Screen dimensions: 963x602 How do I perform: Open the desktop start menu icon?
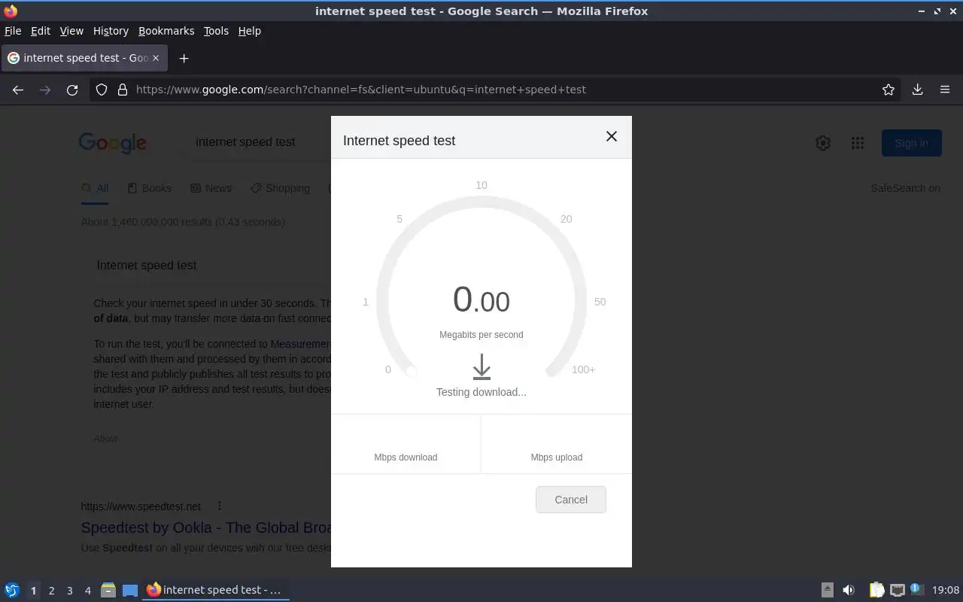coord(12,590)
